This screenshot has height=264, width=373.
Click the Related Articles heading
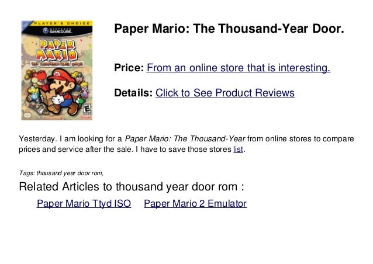[x=132, y=186]
